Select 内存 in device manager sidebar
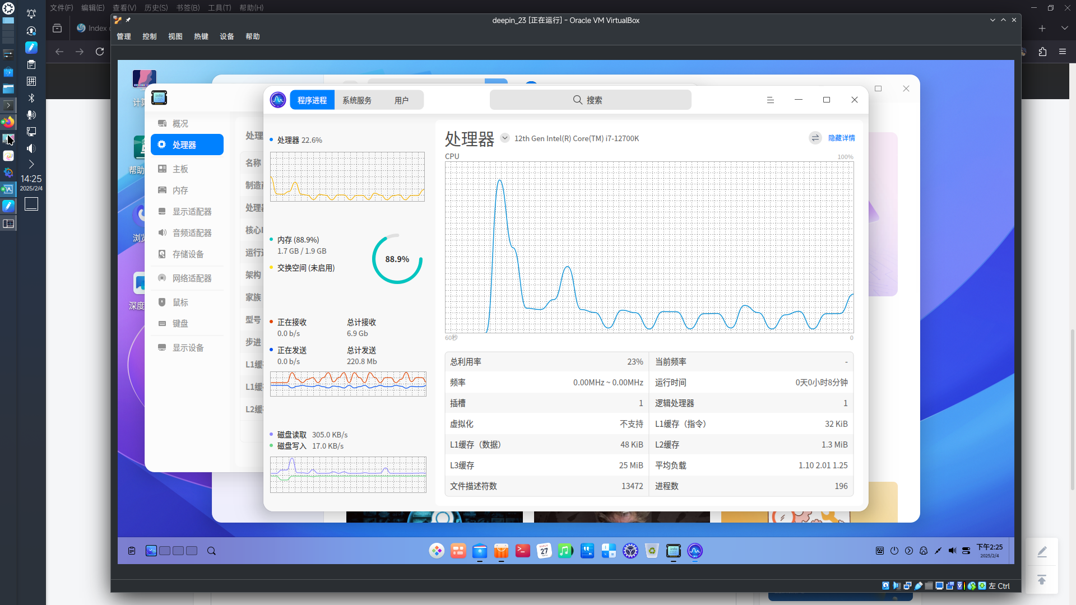This screenshot has height=605, width=1076. click(x=187, y=190)
